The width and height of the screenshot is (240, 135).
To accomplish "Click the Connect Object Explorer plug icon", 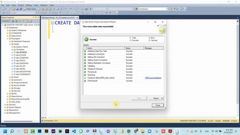I will [x=13, y=21].
